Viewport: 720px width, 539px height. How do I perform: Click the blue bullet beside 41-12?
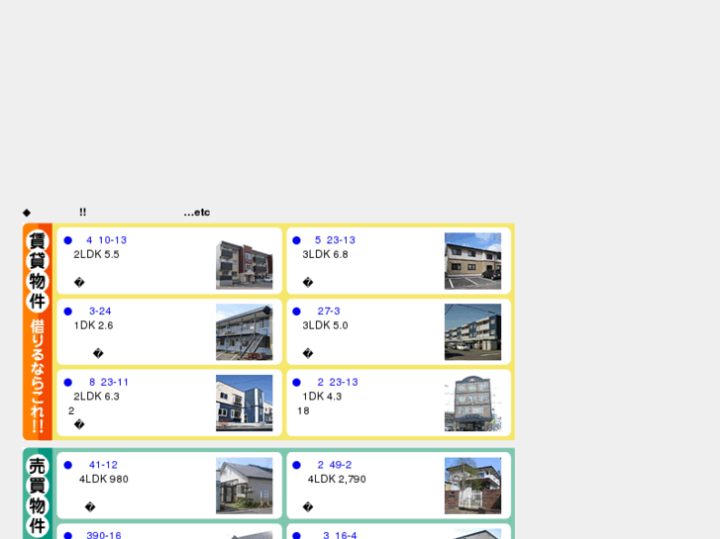(68, 465)
